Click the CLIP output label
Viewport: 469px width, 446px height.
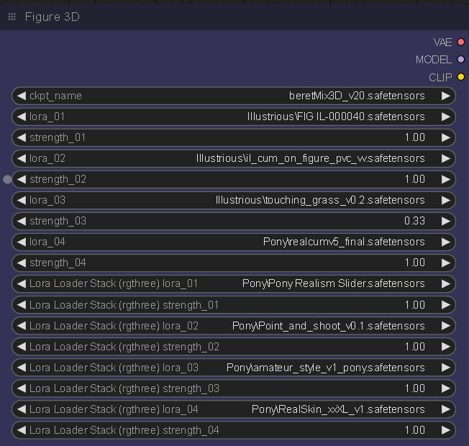coord(440,78)
